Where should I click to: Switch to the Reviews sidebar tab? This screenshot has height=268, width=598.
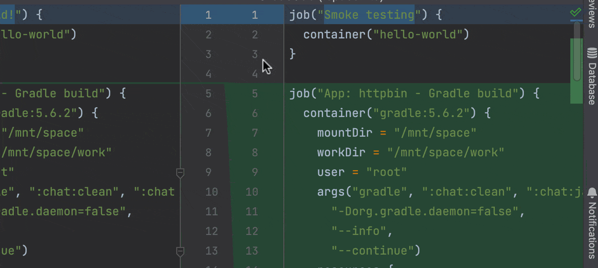tap(592, 13)
